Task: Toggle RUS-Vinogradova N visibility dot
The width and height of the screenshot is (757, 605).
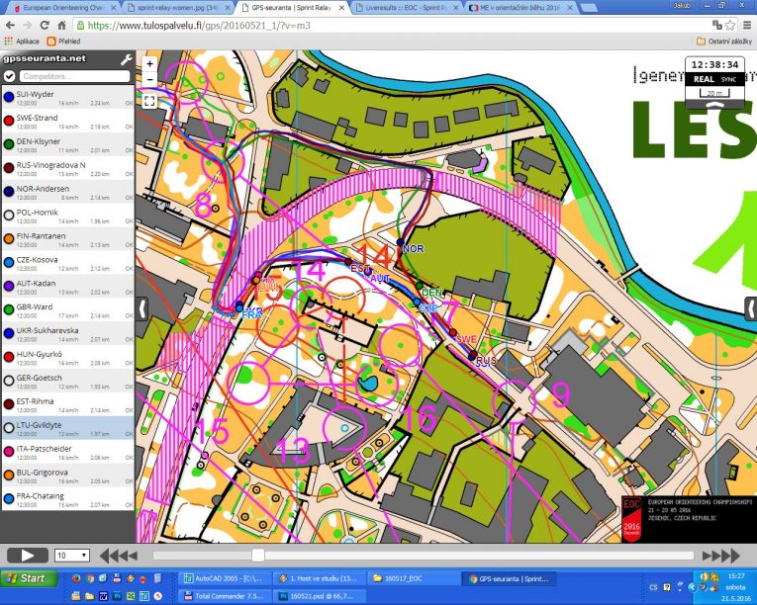Action: pos(9,168)
